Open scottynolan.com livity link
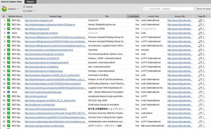211x129 pixels. click(40, 104)
